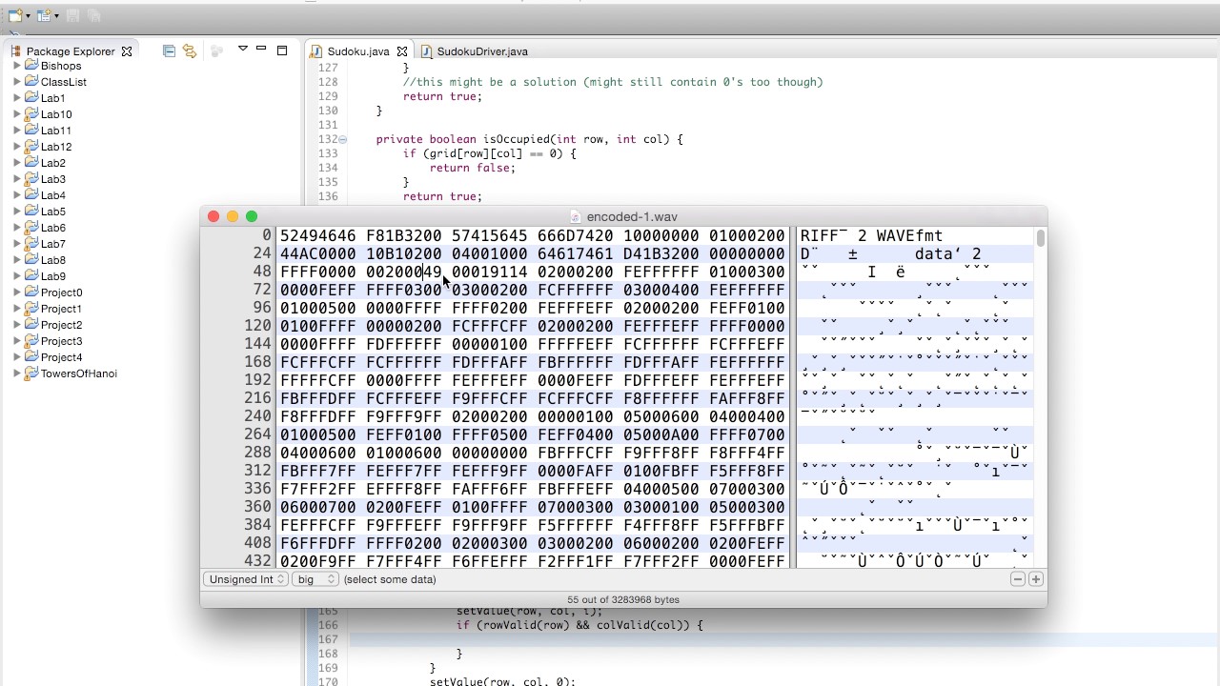Click the second New item toolbar icon
The image size is (1220, 686).
44,15
